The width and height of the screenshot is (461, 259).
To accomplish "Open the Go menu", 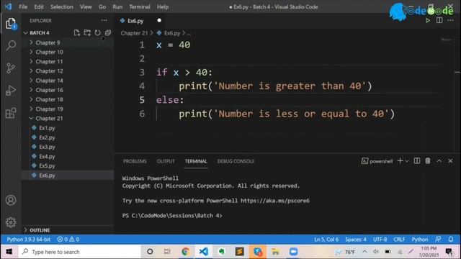I will 102,6.
